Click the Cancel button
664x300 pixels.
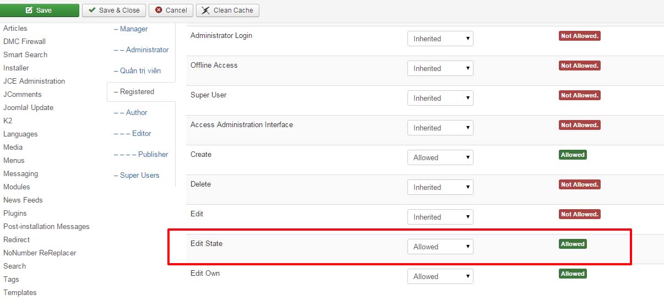(x=171, y=10)
